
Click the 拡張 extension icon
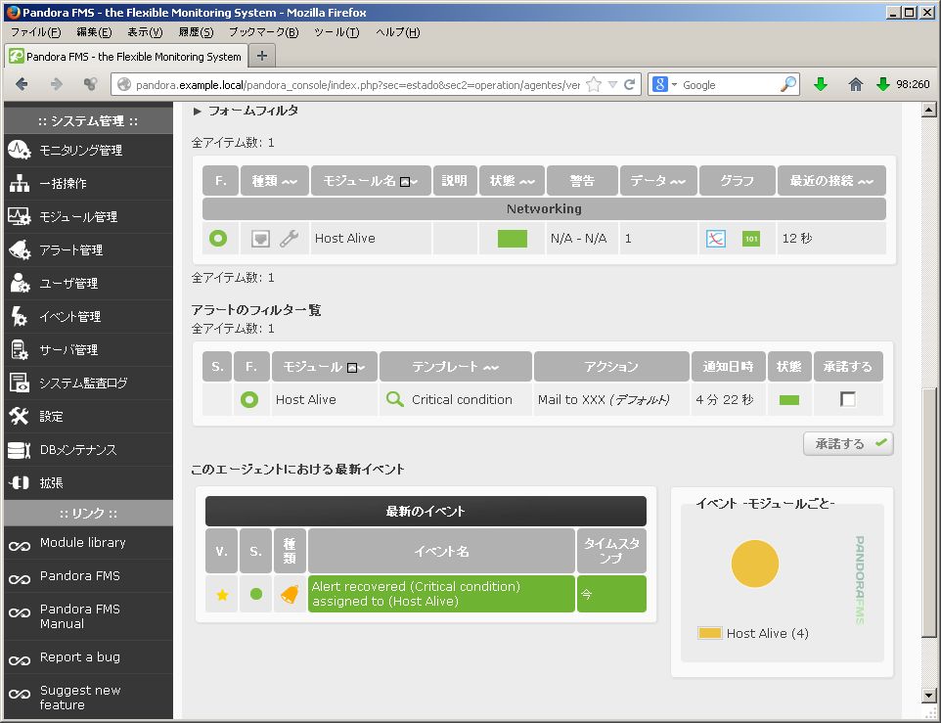(x=20, y=482)
